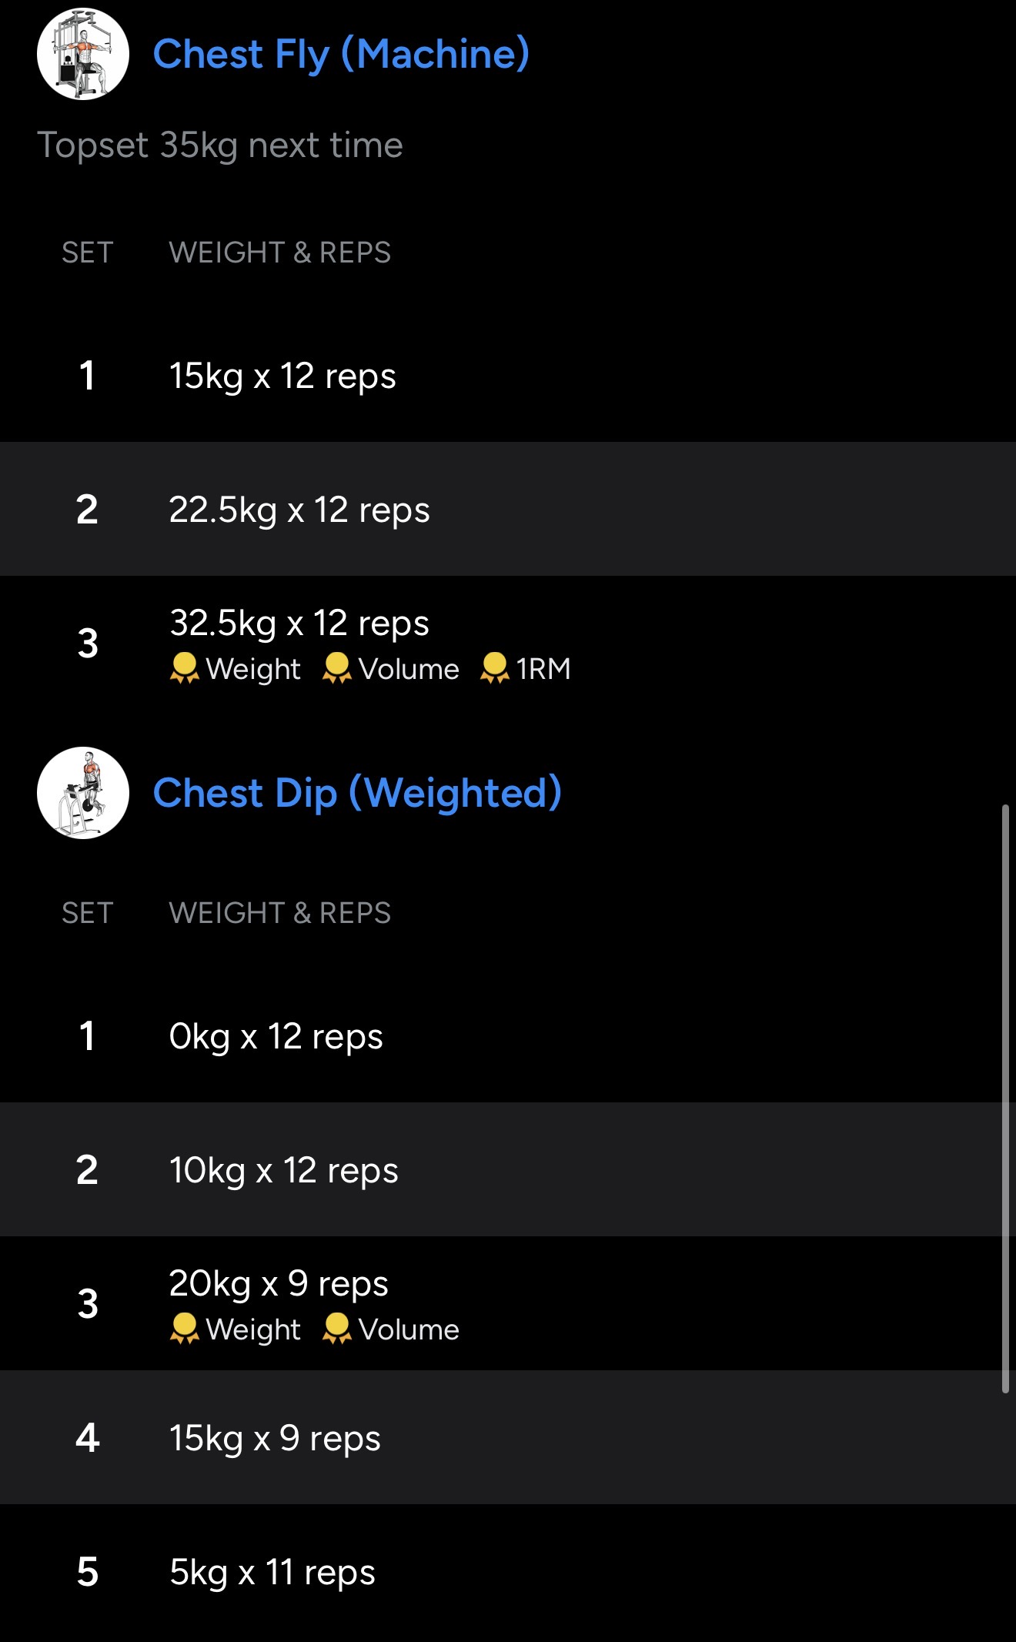This screenshot has width=1016, height=1642.
Task: Tap the Weight medal on 32.5kg set
Action: [185, 668]
